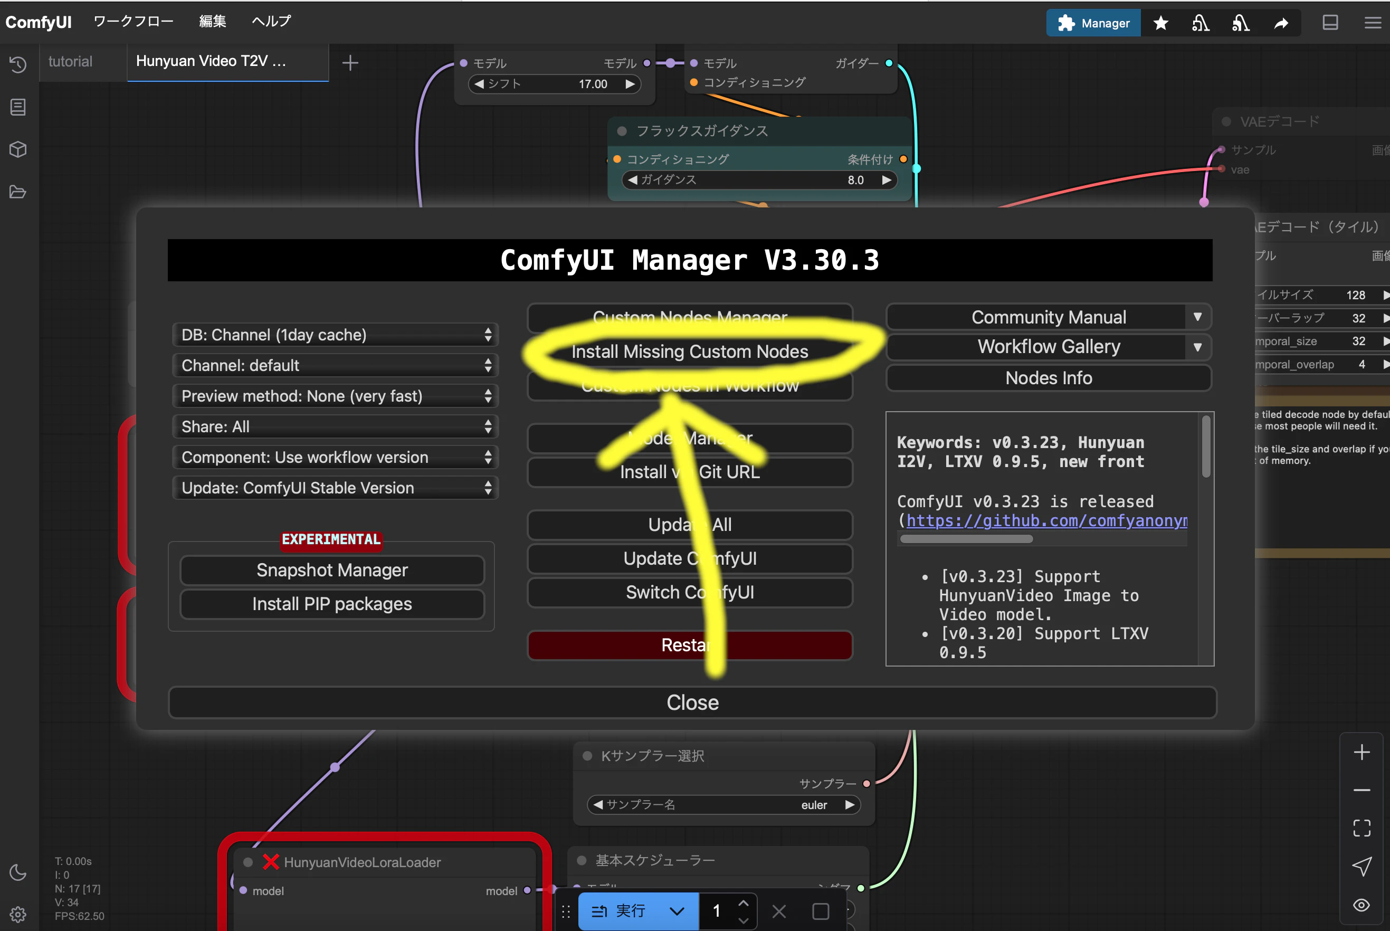Click the Close button in Manager dialog
Image resolution: width=1390 pixels, height=931 pixels.
692,702
